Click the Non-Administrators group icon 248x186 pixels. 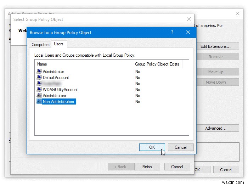39,102
